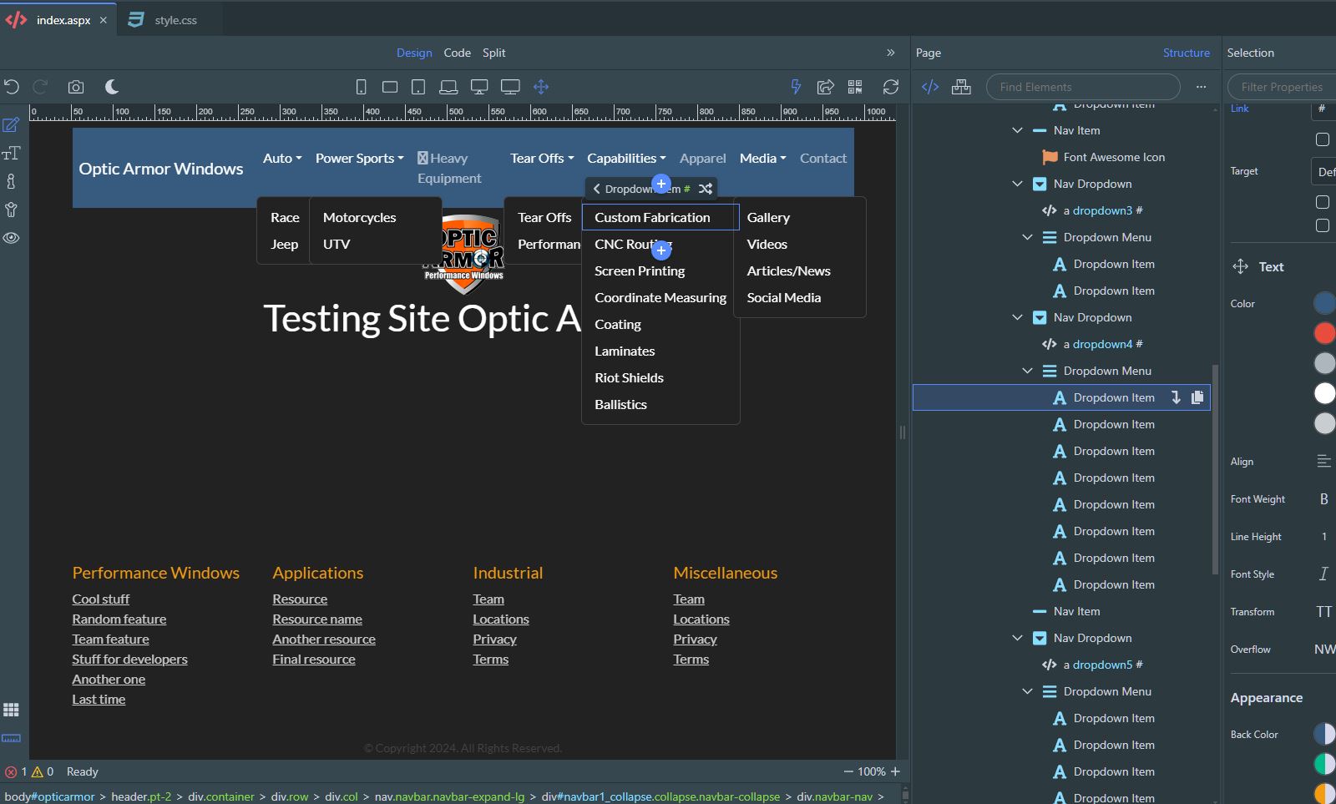The image size is (1336, 804).
Task: Pick the red text color swatch
Action: click(1324, 333)
